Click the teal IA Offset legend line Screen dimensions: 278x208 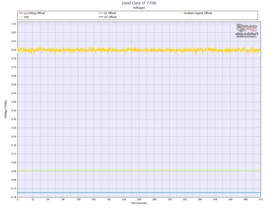101,13
